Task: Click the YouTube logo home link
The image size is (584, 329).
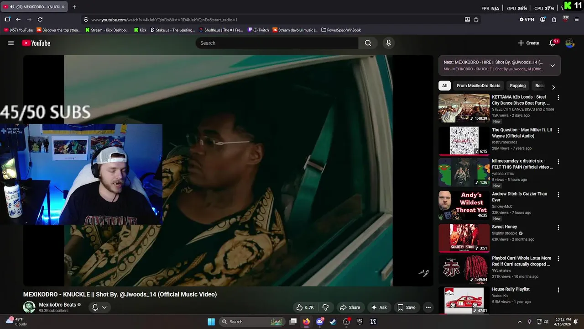Action: pyautogui.click(x=36, y=43)
